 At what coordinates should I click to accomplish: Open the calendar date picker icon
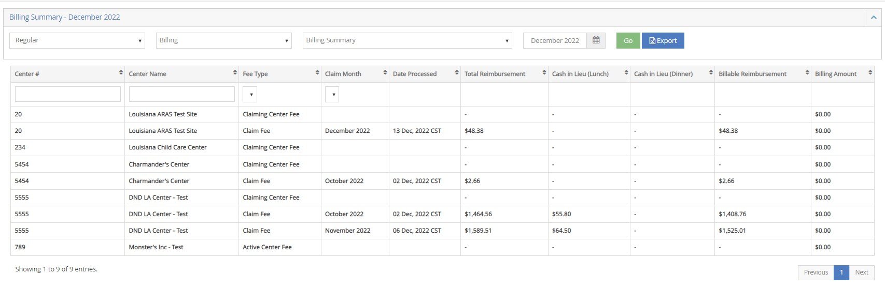[596, 40]
